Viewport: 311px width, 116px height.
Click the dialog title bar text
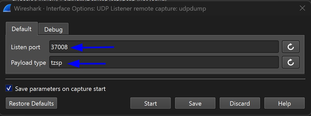(x=110, y=9)
